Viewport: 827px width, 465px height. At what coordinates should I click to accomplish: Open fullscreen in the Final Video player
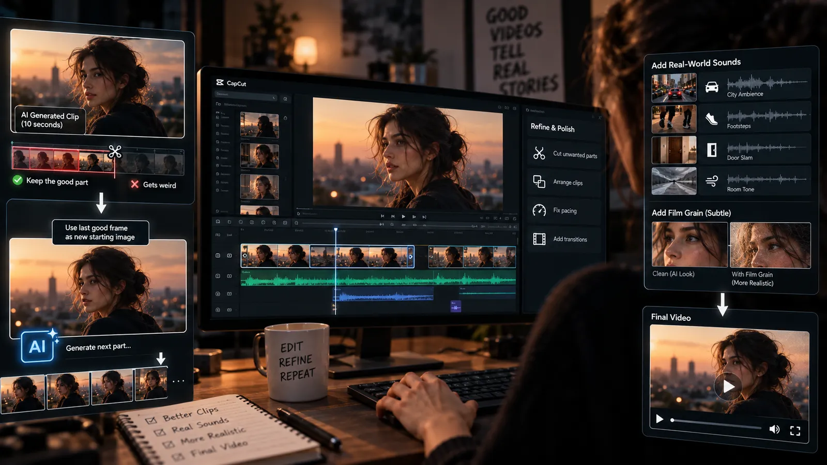[795, 430]
